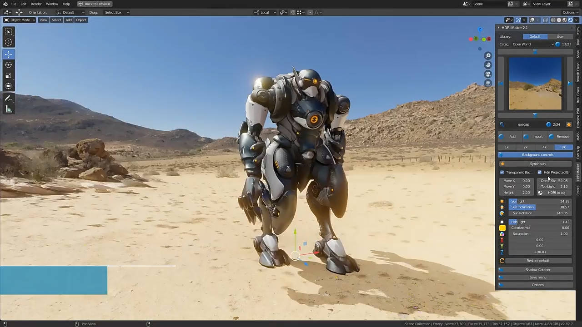
Task: Click the red X rotation axis icon
Action: coord(502,240)
